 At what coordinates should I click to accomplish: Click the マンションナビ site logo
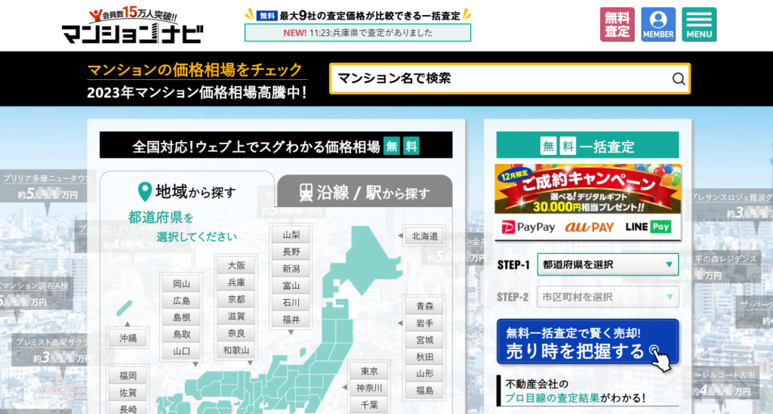(x=132, y=26)
